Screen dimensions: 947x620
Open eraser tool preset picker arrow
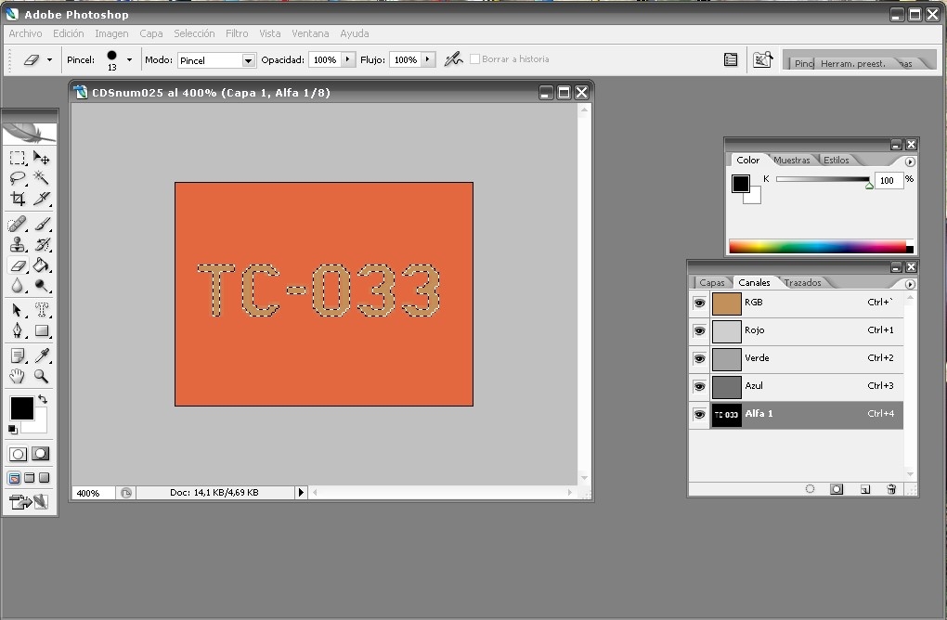coord(49,59)
